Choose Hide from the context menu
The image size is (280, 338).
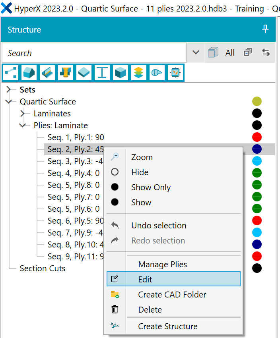[x=140, y=172]
